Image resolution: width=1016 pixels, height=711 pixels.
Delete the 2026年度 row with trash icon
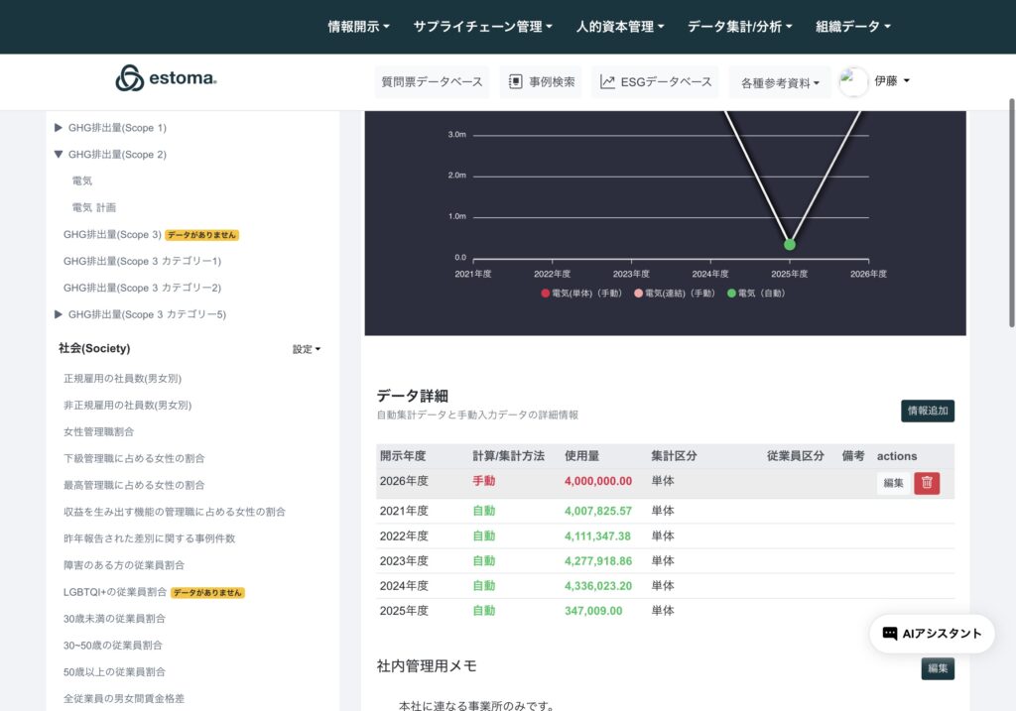tap(927, 483)
